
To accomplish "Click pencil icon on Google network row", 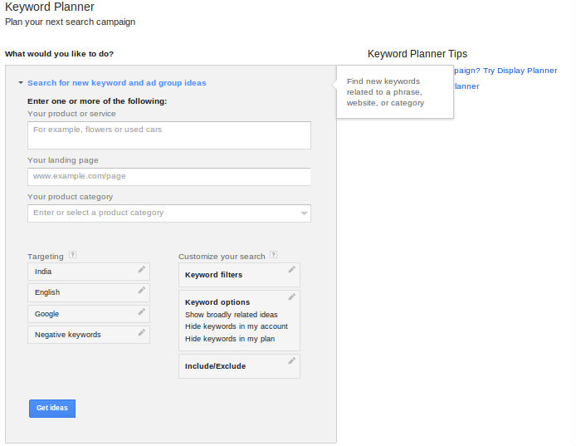I will pos(142,312).
